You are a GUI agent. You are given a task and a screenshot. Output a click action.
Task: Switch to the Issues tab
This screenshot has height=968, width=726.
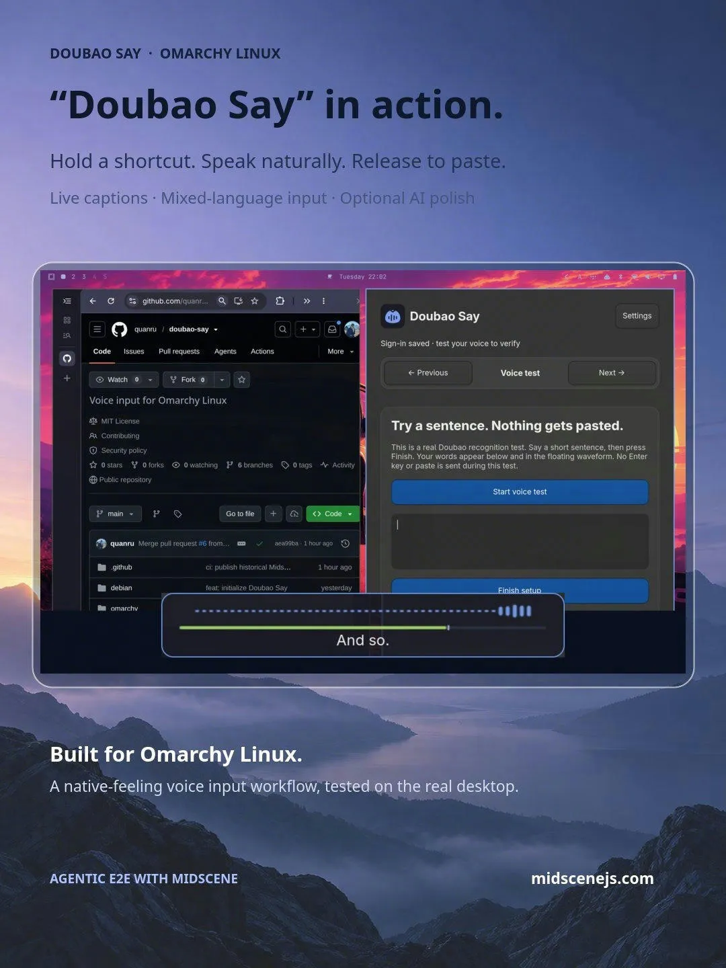pyautogui.click(x=134, y=352)
